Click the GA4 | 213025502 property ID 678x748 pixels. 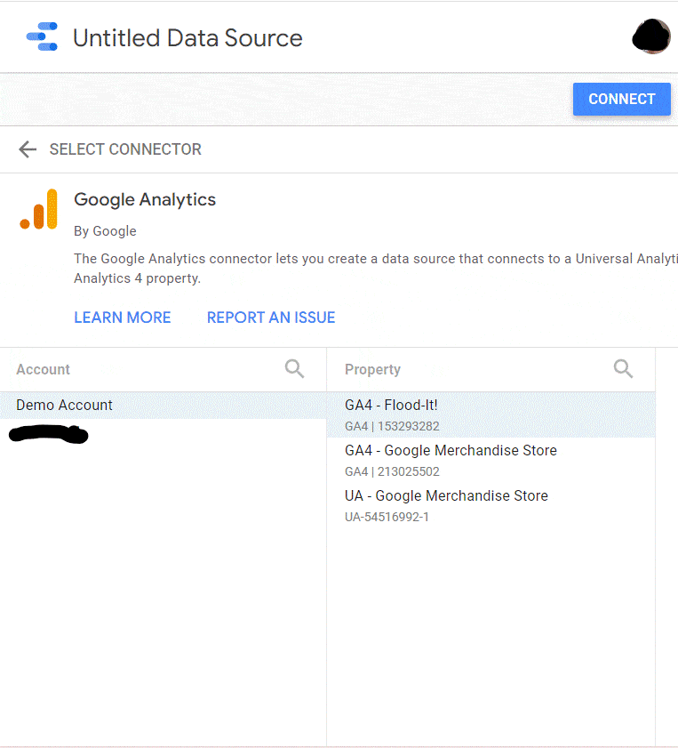pos(392,471)
